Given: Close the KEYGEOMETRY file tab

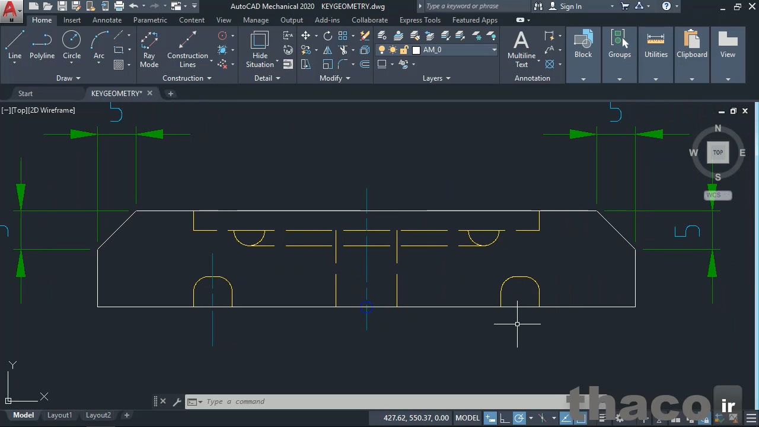Looking at the screenshot, I should coord(149,93).
